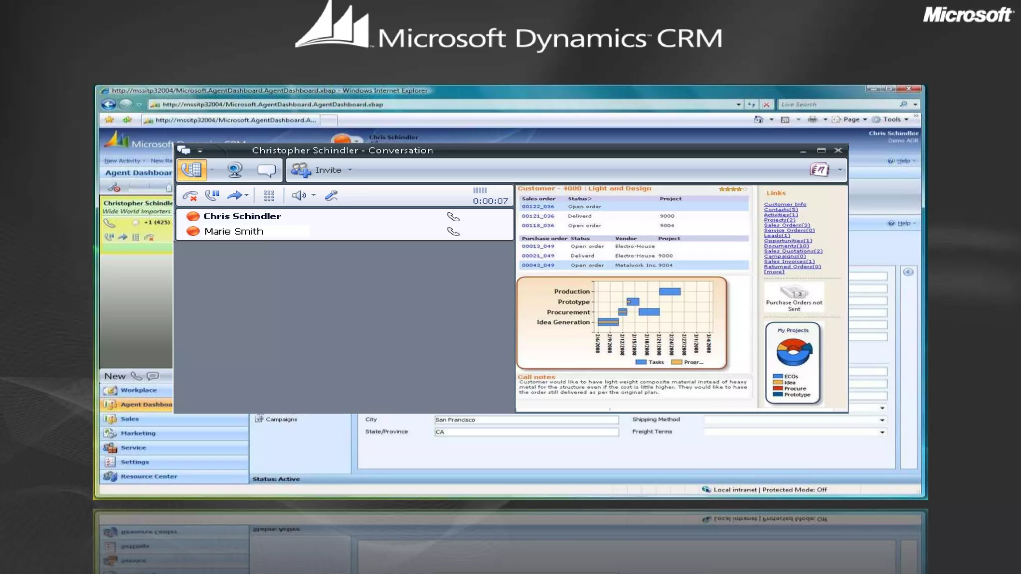Open the dial pad
This screenshot has height=574, width=1021.
(269, 196)
